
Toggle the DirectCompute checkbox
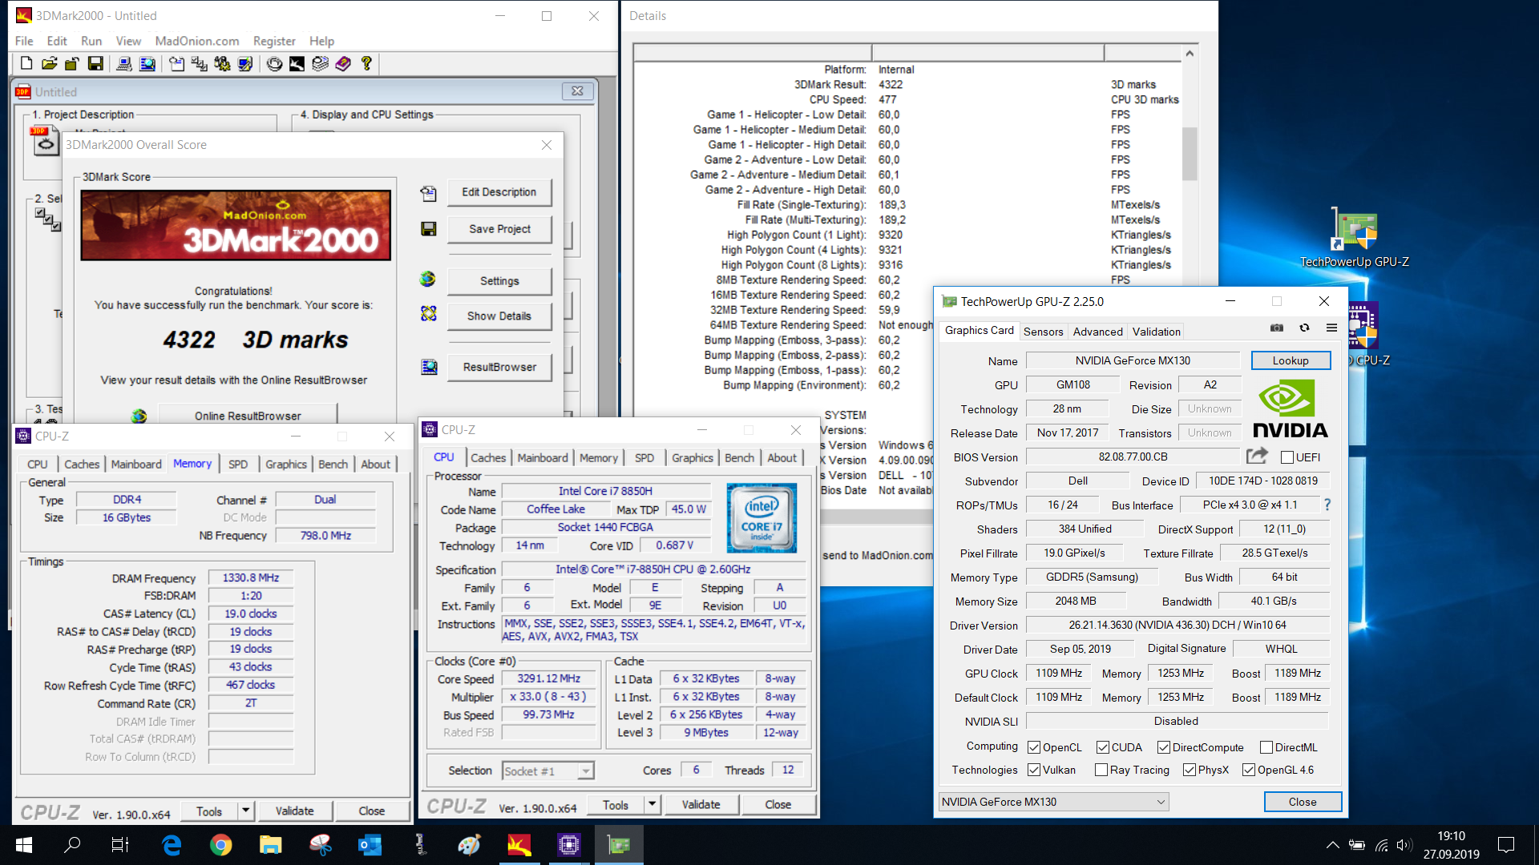coord(1164,747)
